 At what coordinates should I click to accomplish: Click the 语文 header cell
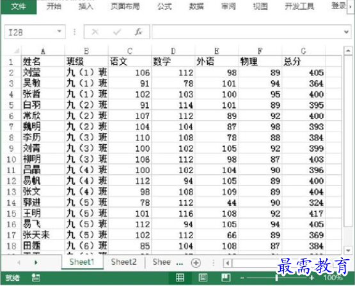coord(130,61)
